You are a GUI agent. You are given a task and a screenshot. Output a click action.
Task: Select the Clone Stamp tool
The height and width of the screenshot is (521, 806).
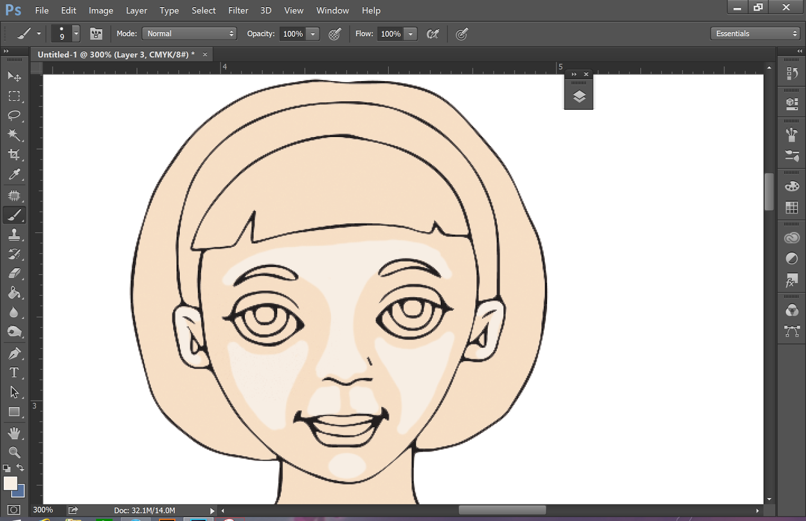(x=15, y=234)
